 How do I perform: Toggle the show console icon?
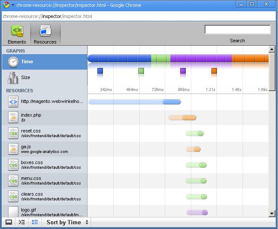22,222
